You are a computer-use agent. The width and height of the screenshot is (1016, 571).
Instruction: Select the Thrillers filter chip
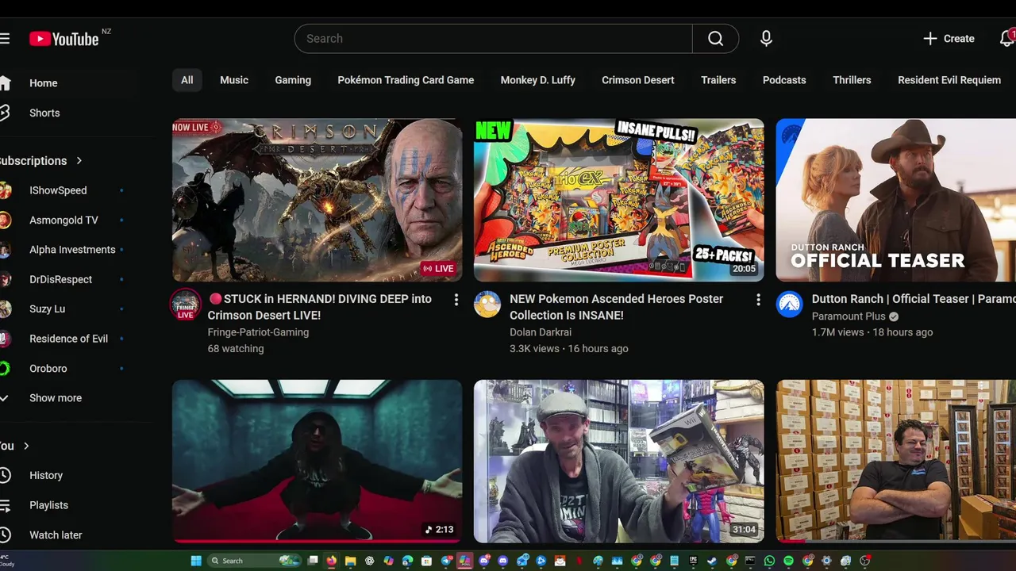coord(852,80)
